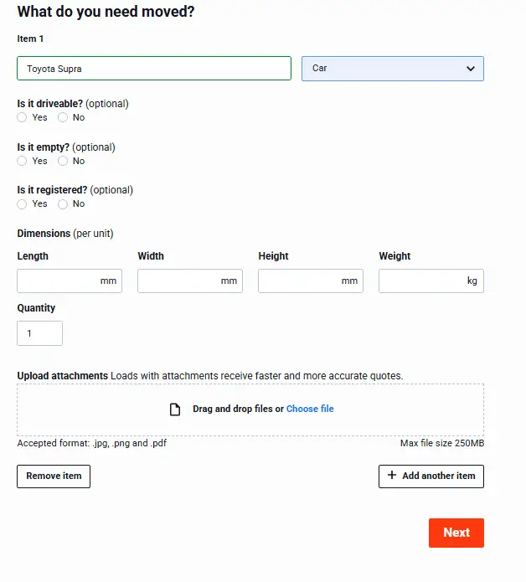The width and height of the screenshot is (526, 582).
Task: Click the chevron arrow in Car dropdown
Action: pos(471,69)
